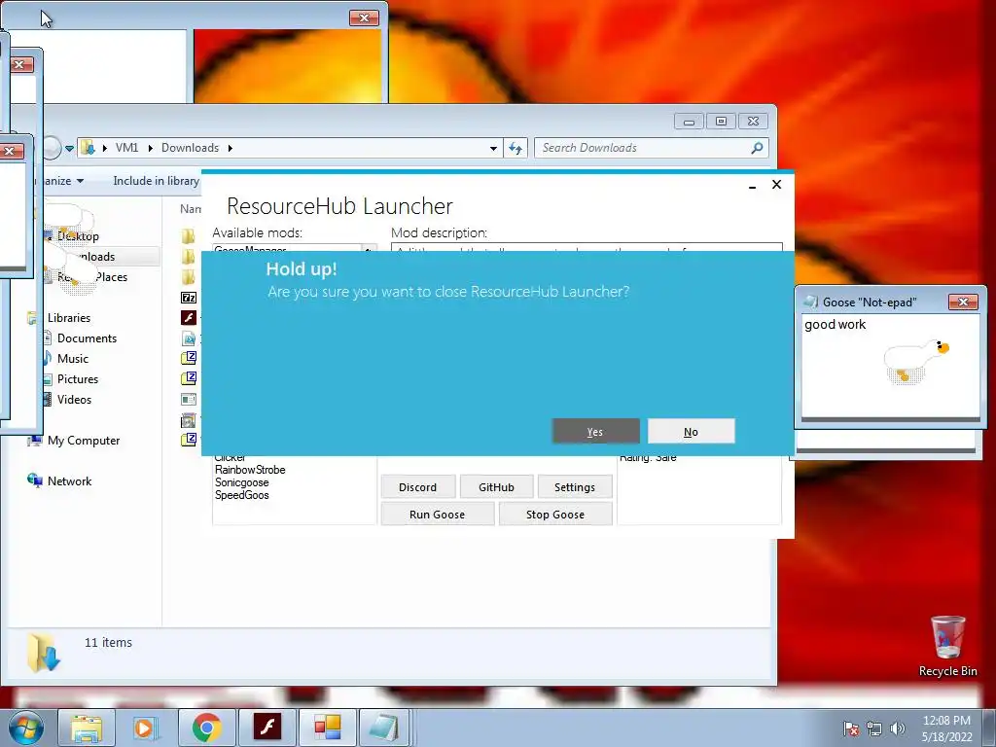Open Windows Explorer from the taskbar

(87, 728)
